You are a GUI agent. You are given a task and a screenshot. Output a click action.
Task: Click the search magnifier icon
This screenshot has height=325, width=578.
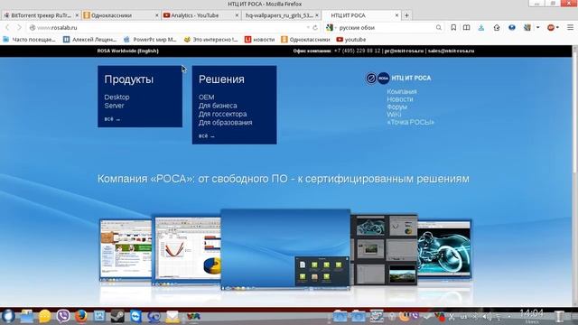[439, 28]
